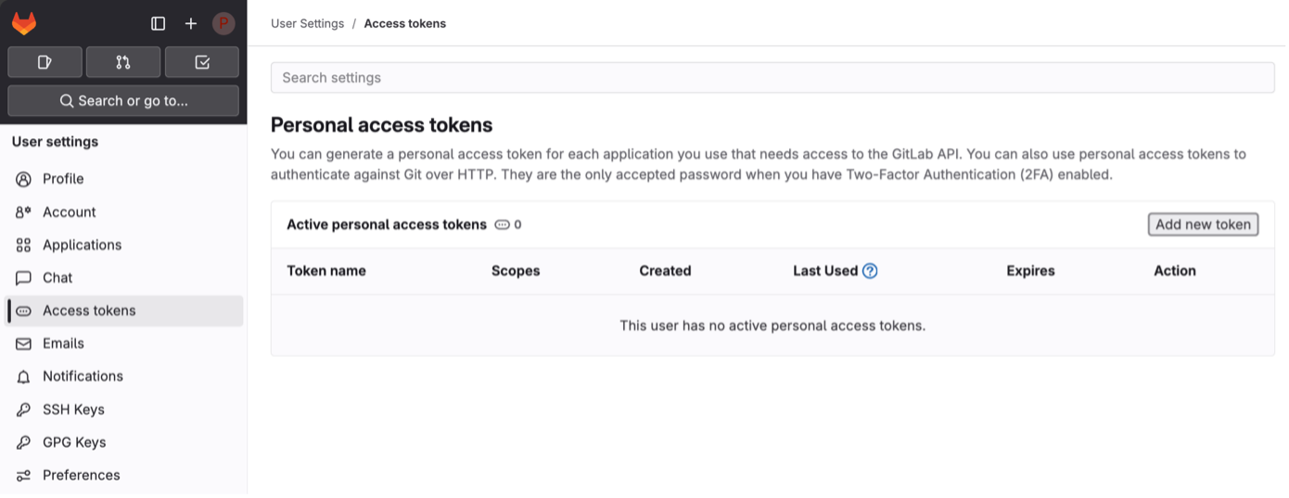
Task: Open the create new plus menu
Action: [x=191, y=23]
